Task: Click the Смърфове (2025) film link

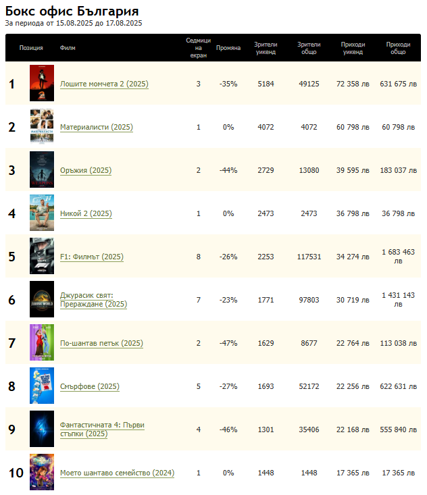Action: tap(89, 387)
